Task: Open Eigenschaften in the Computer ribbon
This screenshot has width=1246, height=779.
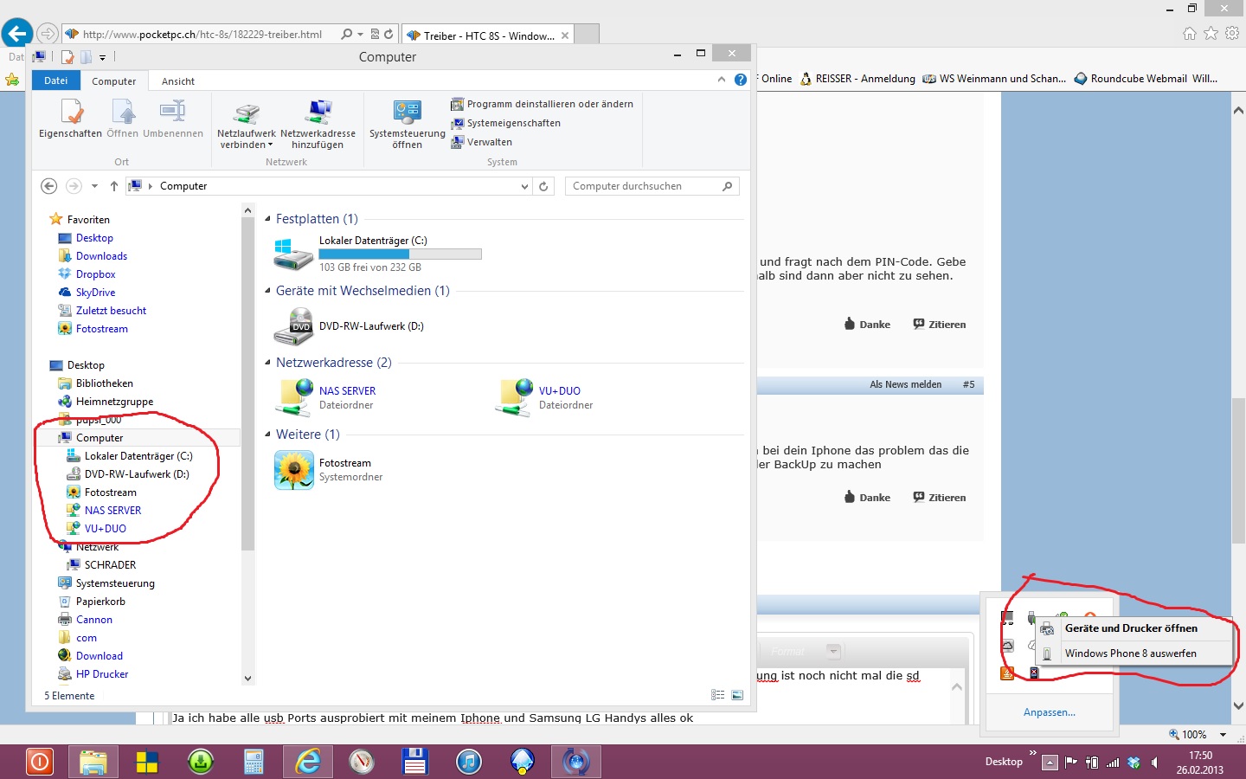Action: click(x=70, y=119)
